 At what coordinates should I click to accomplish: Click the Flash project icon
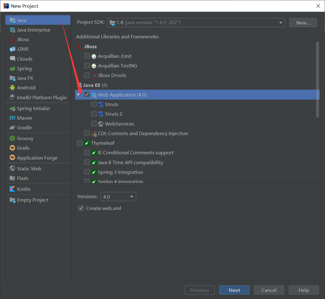pyautogui.click(x=12, y=178)
